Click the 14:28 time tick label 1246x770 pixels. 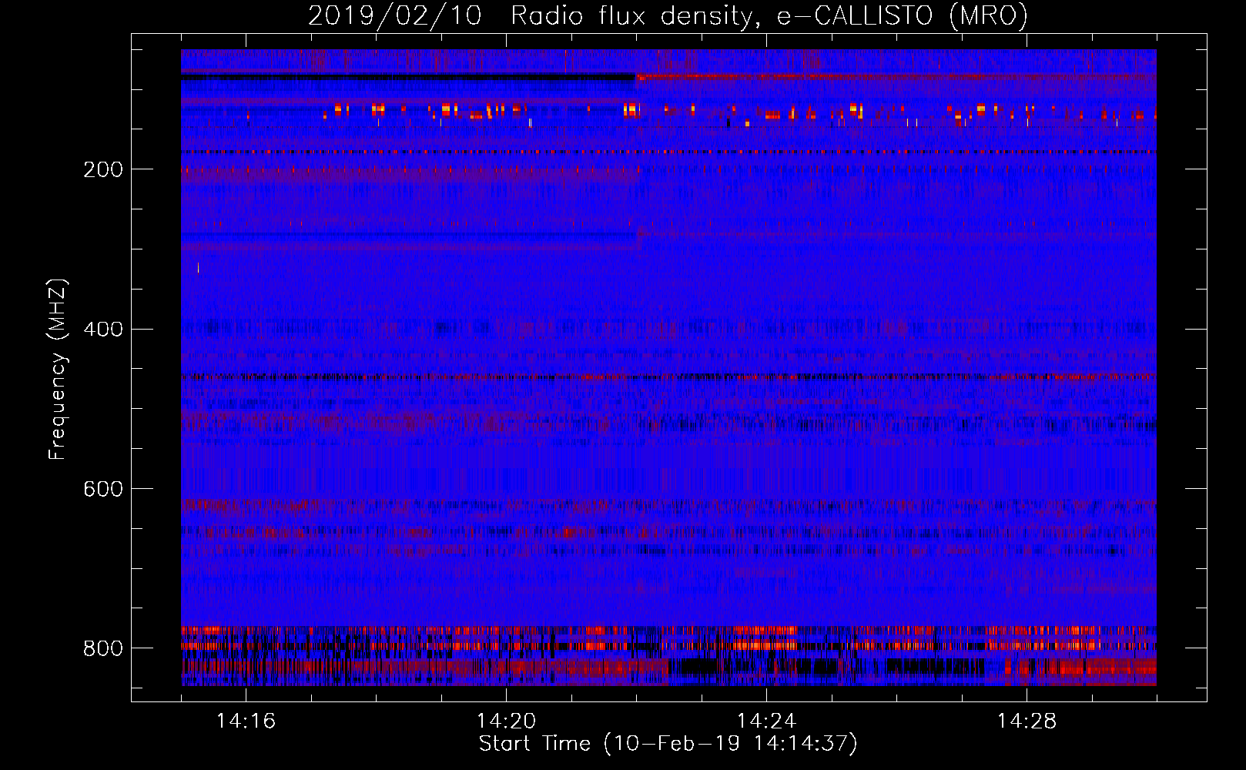tap(1027, 721)
